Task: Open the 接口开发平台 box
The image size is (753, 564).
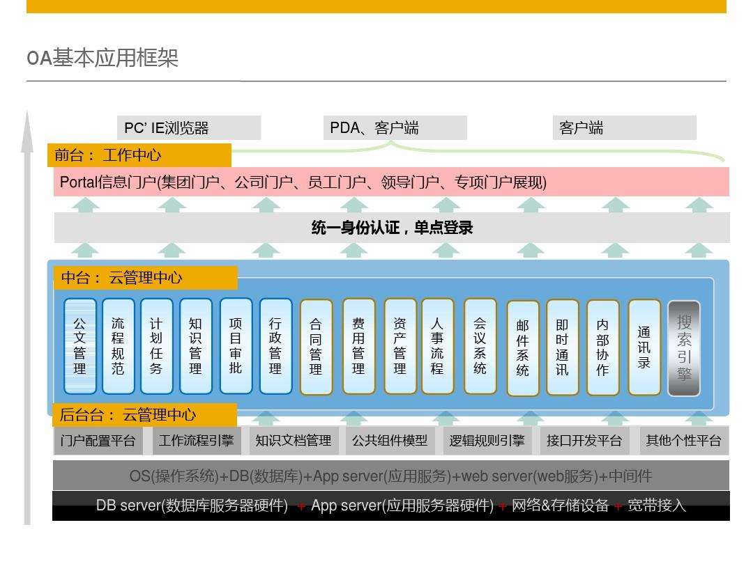Action: click(584, 440)
